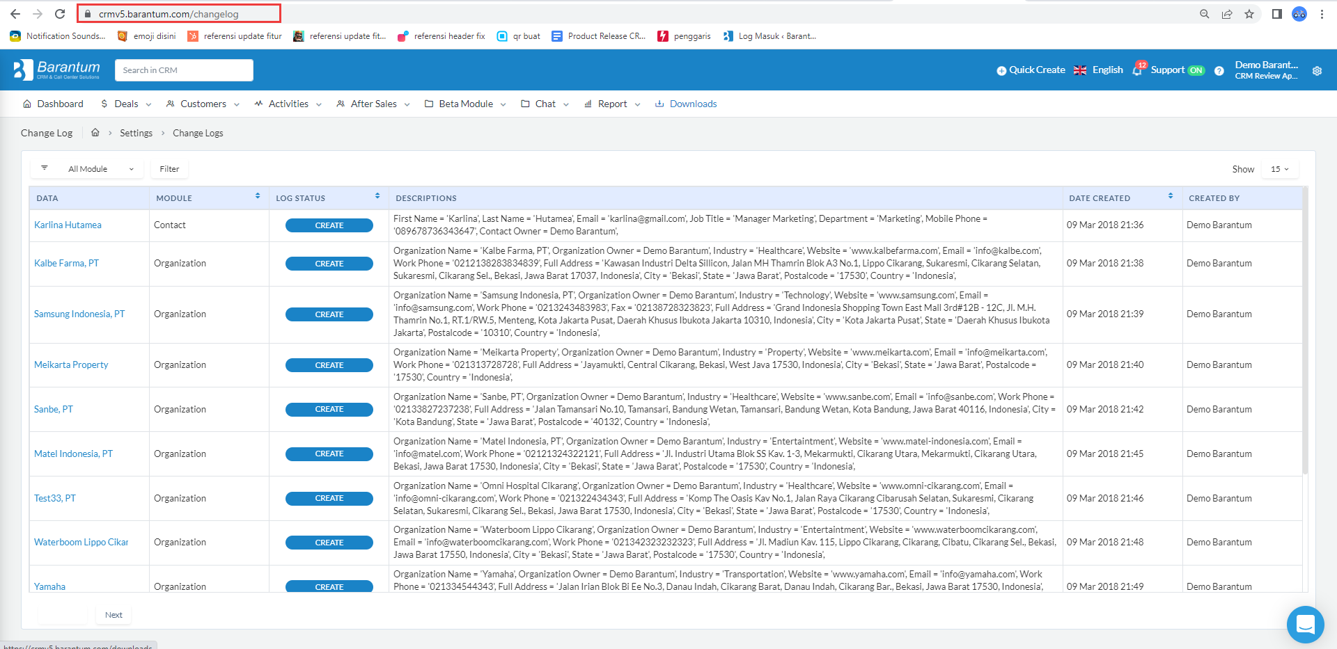
Task: Open English language selector
Action: pos(1099,70)
